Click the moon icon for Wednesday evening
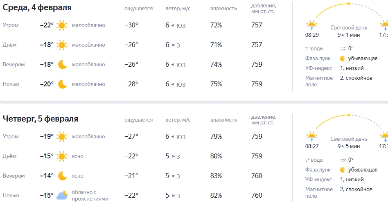The image size is (388, 203). 62,65
